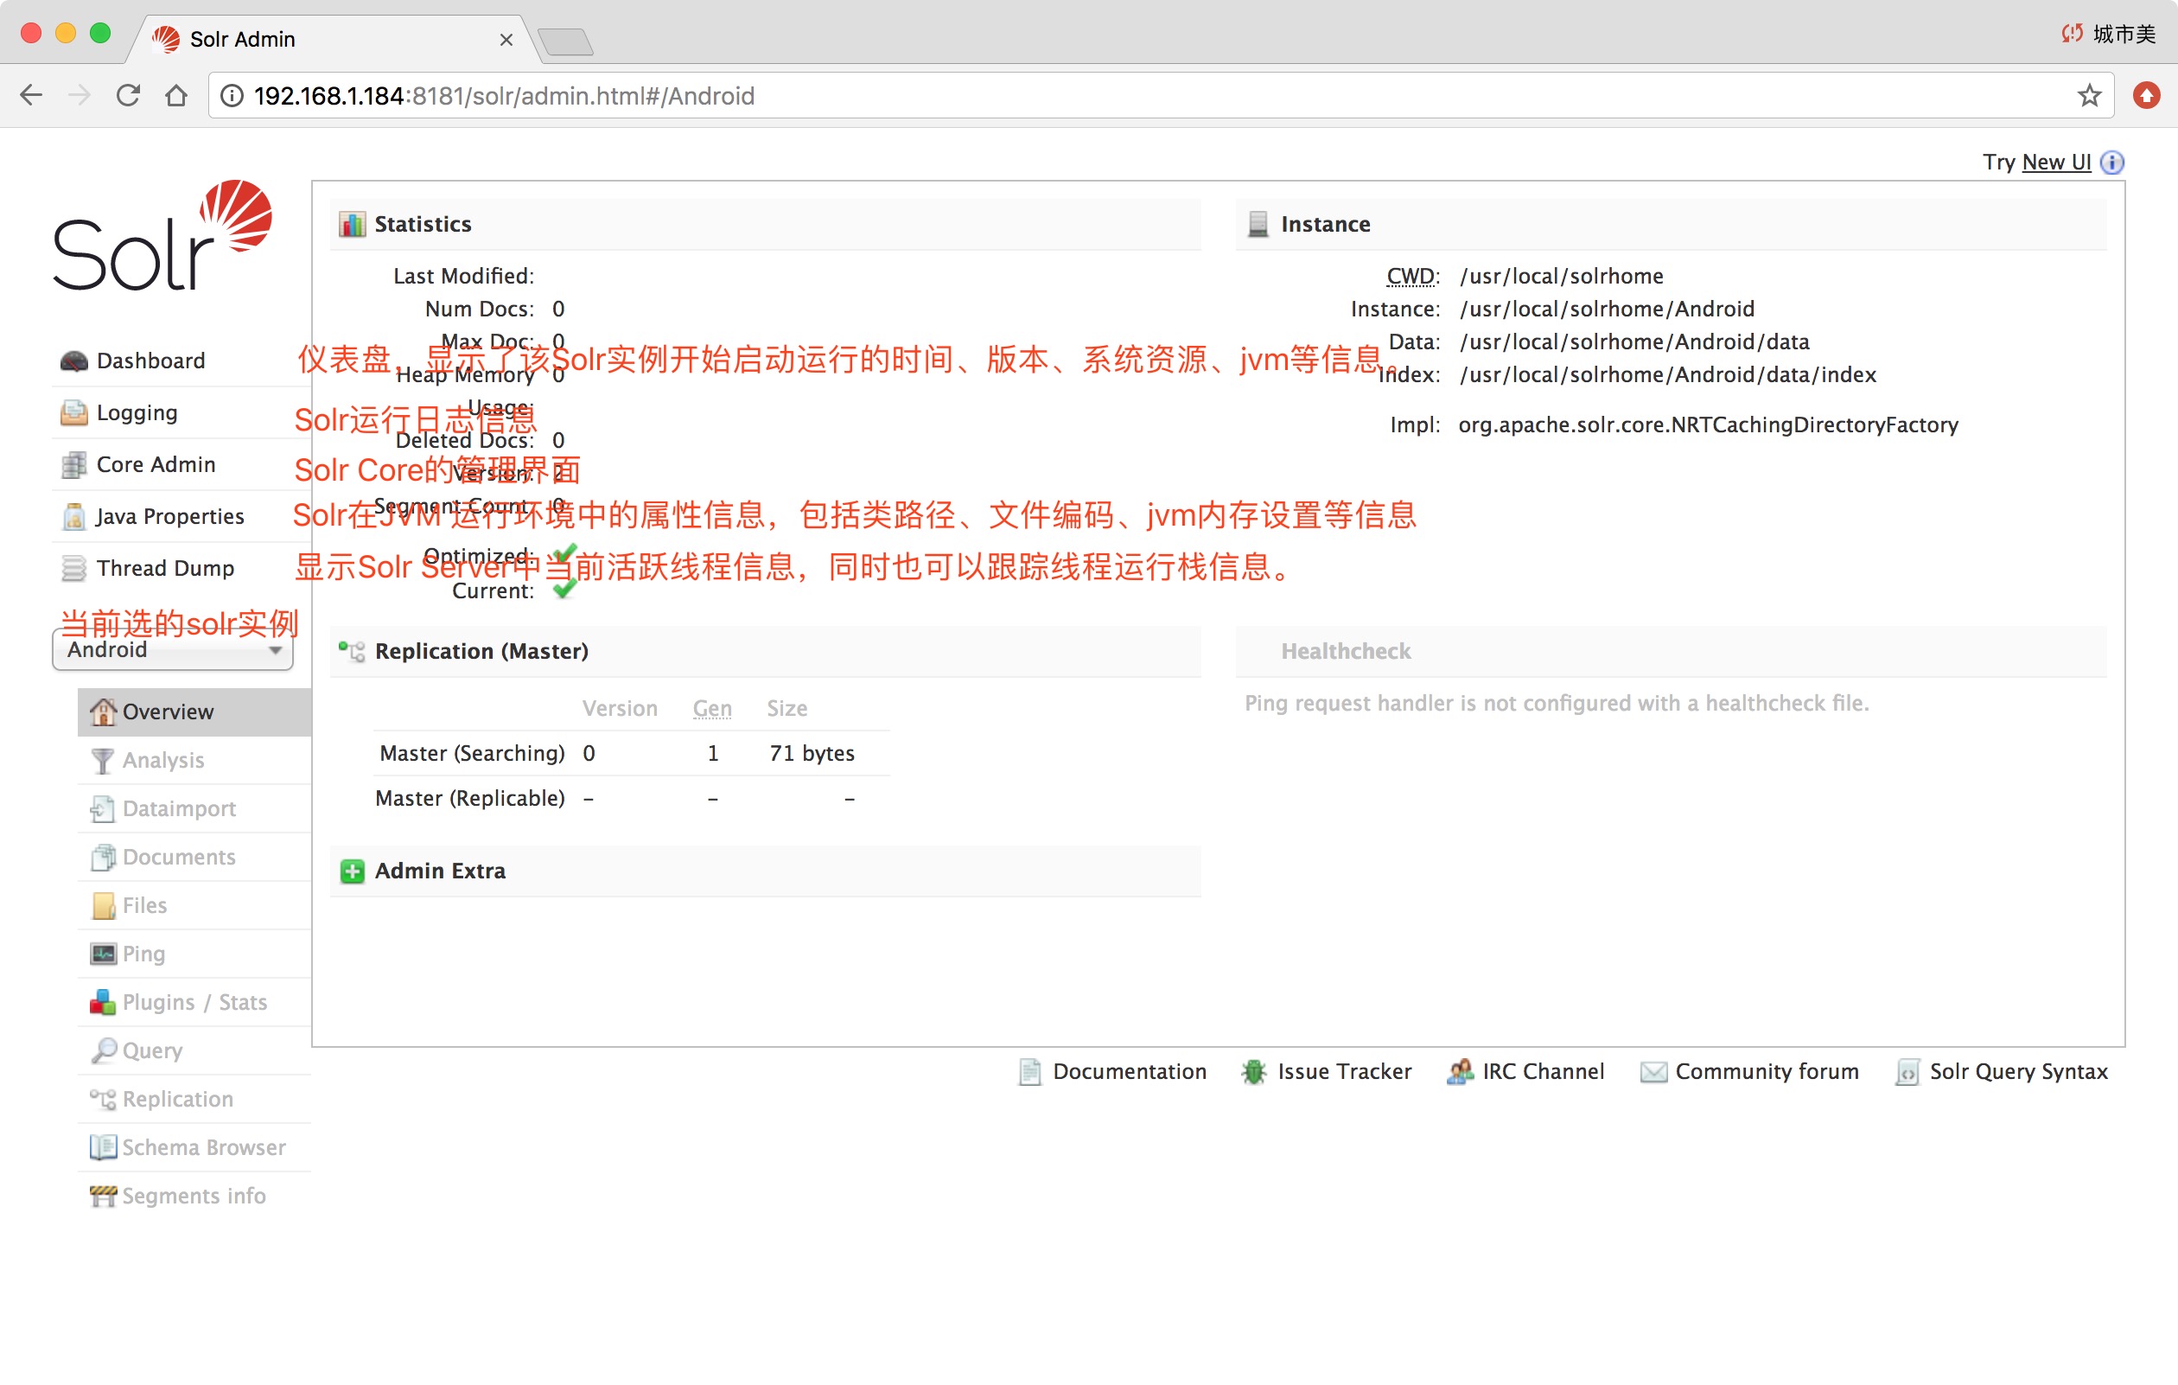Screen dimensions: 2178x1385
Task: Click the Replication (Master) header icon
Action: click(x=352, y=650)
